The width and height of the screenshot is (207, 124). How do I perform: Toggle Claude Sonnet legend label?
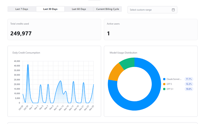174,79
